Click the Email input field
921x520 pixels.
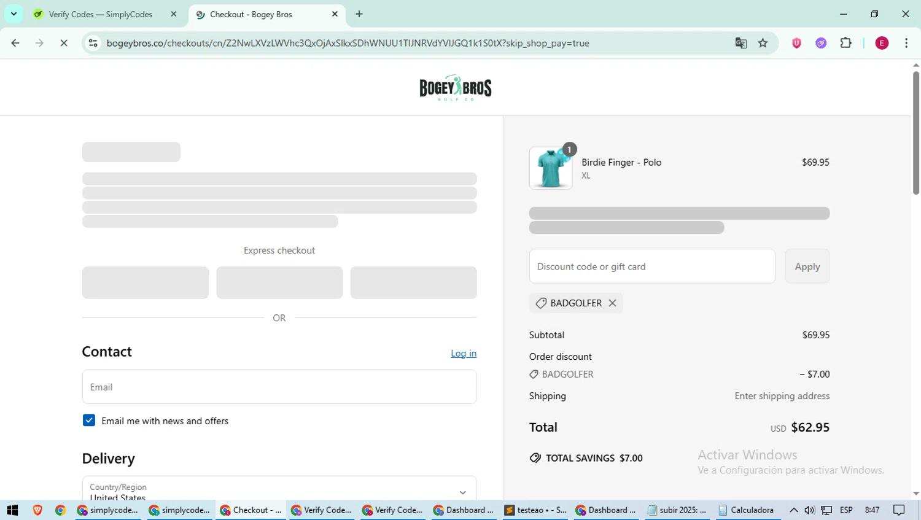pos(279,387)
